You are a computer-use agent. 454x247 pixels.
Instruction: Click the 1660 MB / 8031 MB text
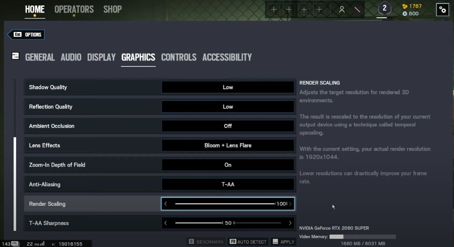pos(363,244)
